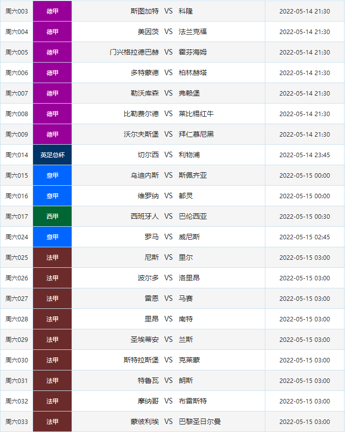
Task: Click away team 拜仁慕尼黑
Action: [196, 135]
